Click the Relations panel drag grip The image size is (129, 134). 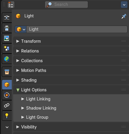(x=123, y=51)
